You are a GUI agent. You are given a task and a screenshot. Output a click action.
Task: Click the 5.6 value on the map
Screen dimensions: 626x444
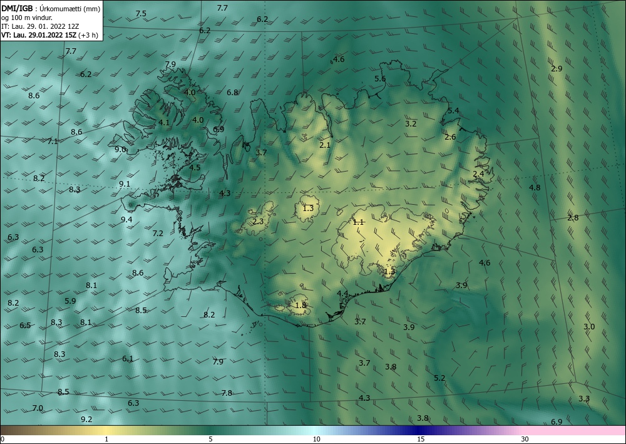380,79
